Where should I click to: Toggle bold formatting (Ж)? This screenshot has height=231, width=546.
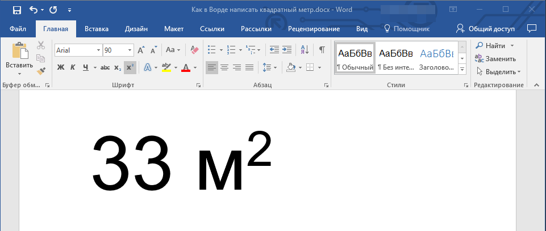(x=61, y=68)
